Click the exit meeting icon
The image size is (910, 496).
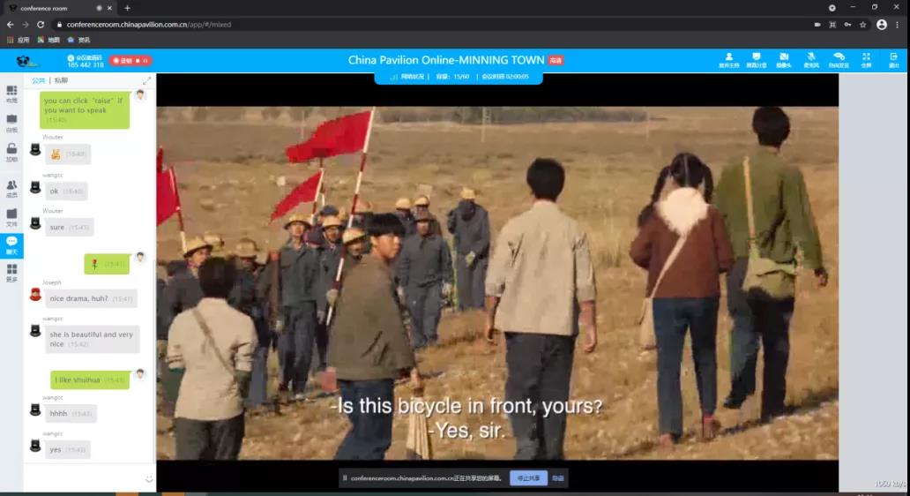pyautogui.click(x=893, y=60)
